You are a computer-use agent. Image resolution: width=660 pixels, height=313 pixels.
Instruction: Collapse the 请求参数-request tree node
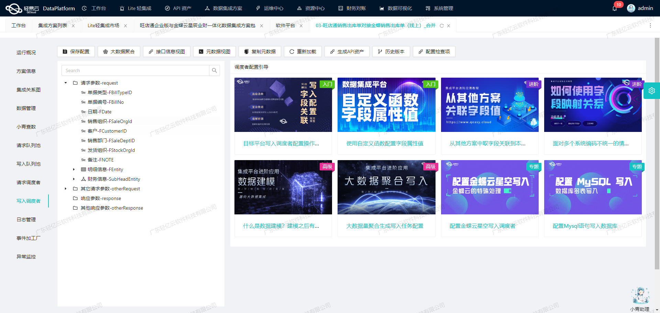[x=65, y=83]
